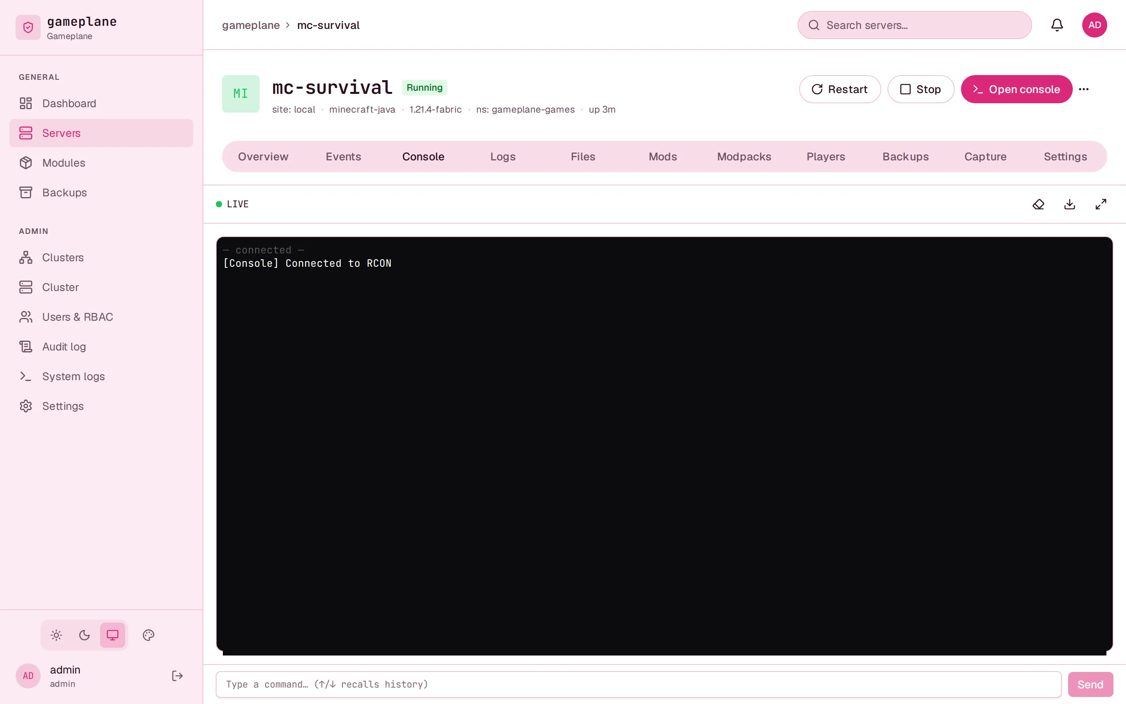Open sidebar Backups page
Image resolution: width=1126 pixels, height=704 pixels.
pyautogui.click(x=101, y=192)
